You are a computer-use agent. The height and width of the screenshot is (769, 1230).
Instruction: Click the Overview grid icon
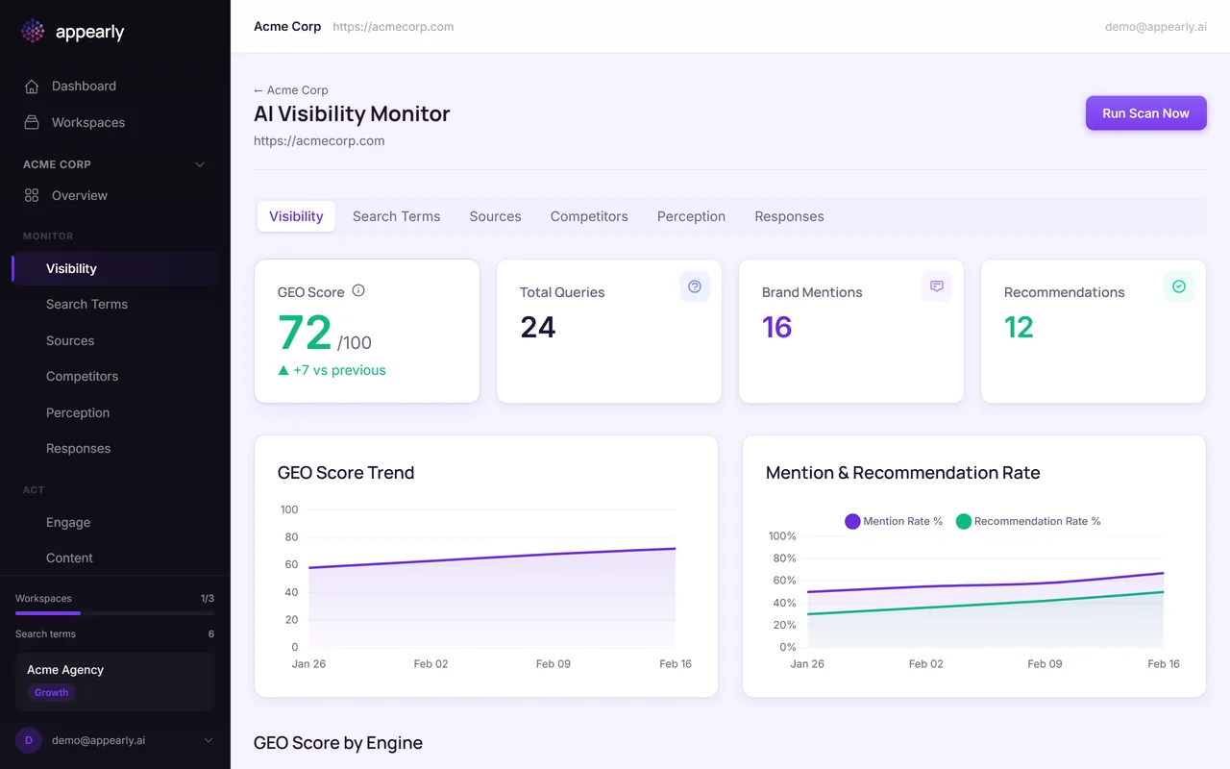click(x=32, y=196)
